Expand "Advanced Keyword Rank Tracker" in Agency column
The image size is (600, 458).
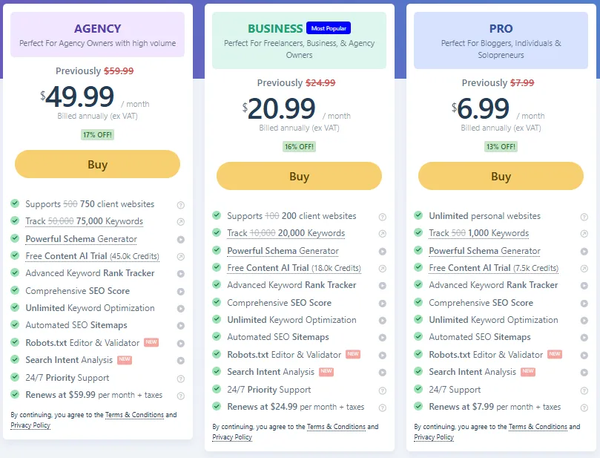coord(180,273)
